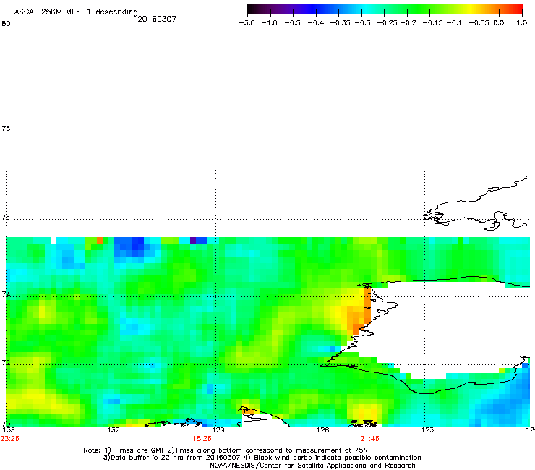Click the color bar label -3.0
This screenshot has height=470, width=535.
point(247,23)
